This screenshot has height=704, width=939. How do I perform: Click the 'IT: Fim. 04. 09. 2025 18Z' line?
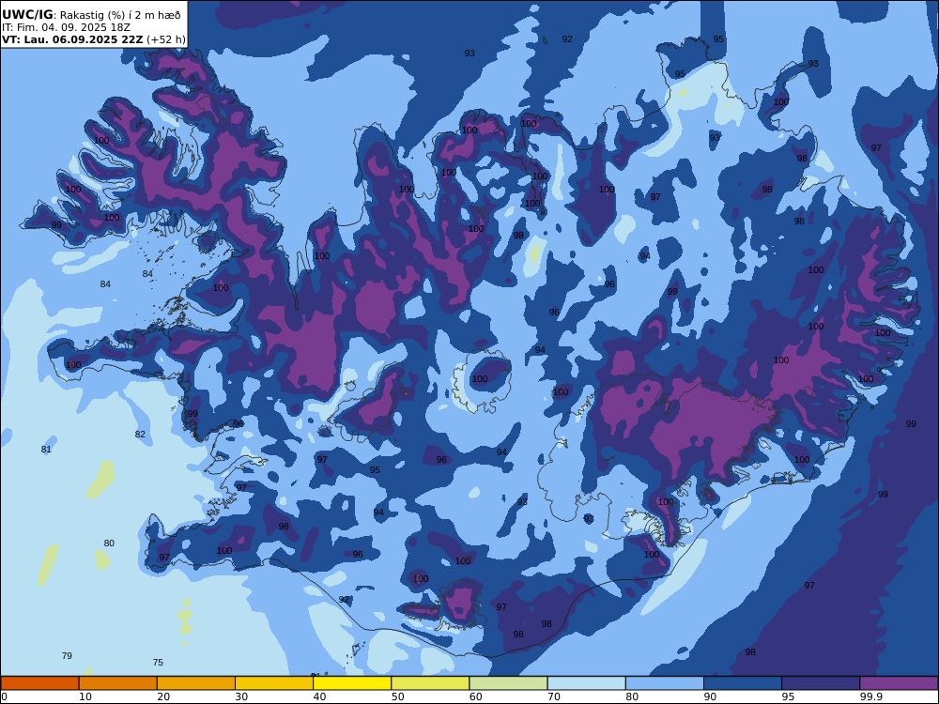point(66,27)
